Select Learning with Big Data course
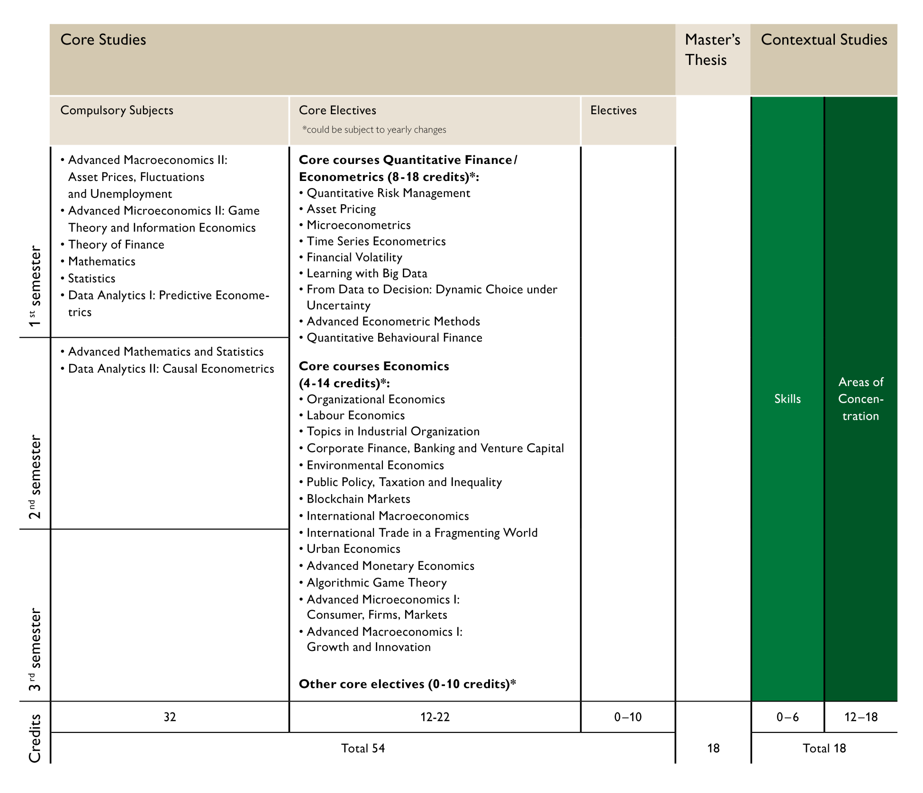Screen dimensions: 923x793 pyautogui.click(x=367, y=274)
